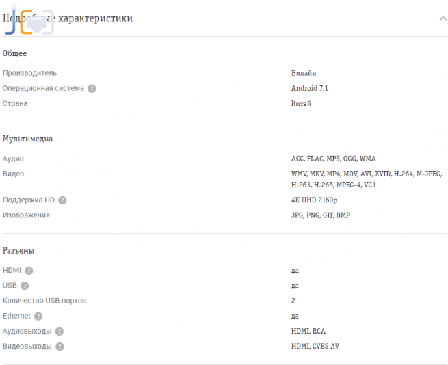Click help icon next to Операционная система
Viewport: 448px width, 365px height.
(x=92, y=89)
